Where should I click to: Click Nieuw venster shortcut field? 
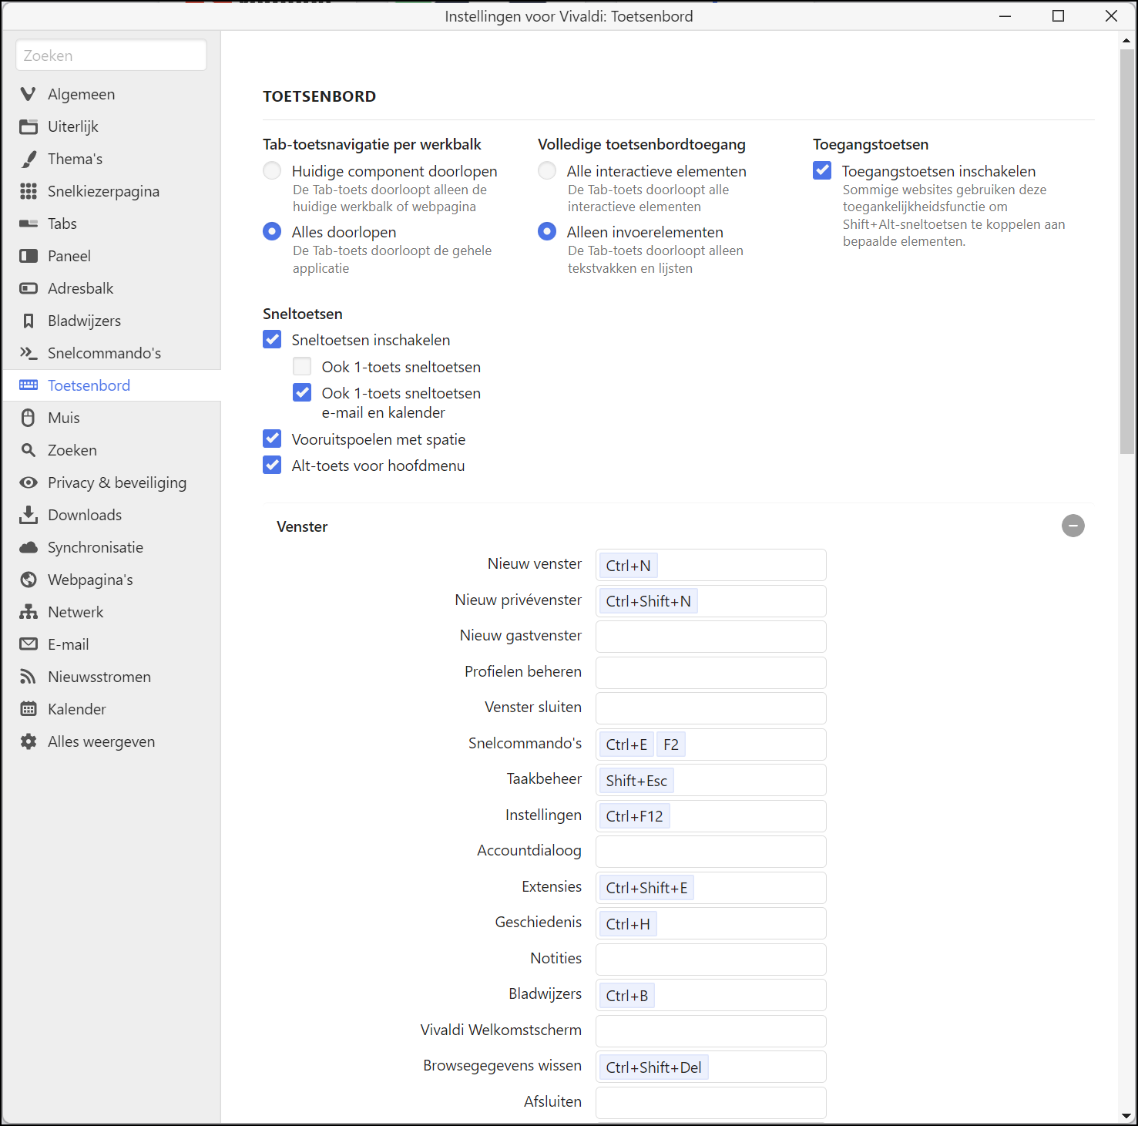(x=710, y=565)
